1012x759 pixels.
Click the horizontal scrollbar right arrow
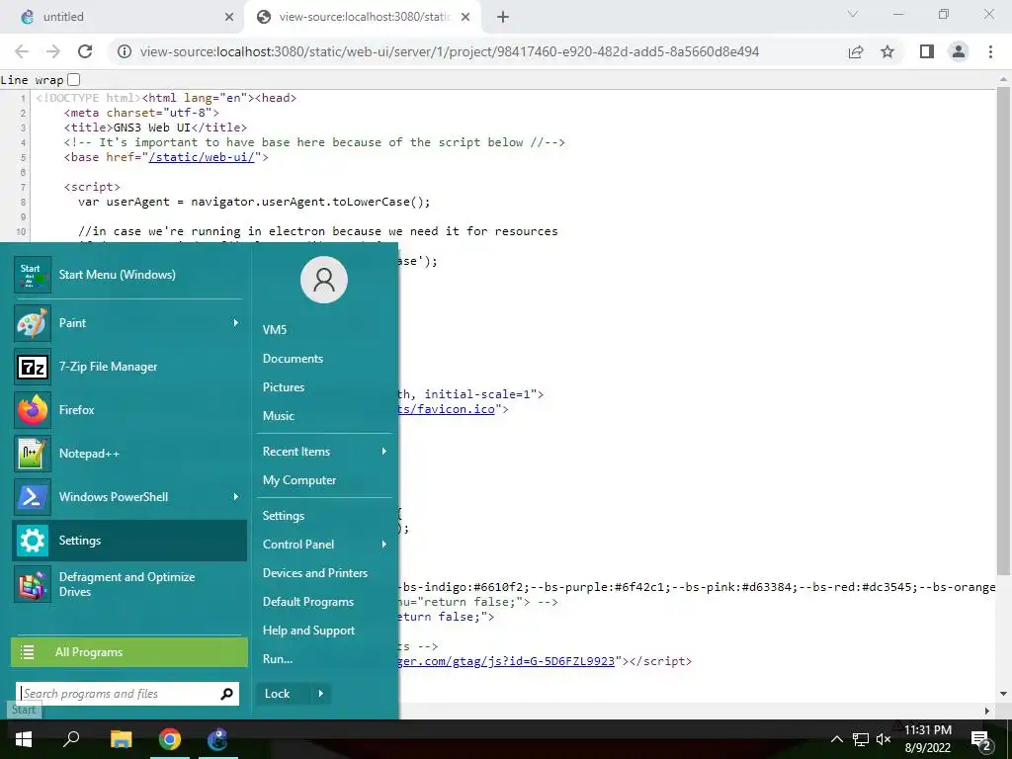coord(987,711)
